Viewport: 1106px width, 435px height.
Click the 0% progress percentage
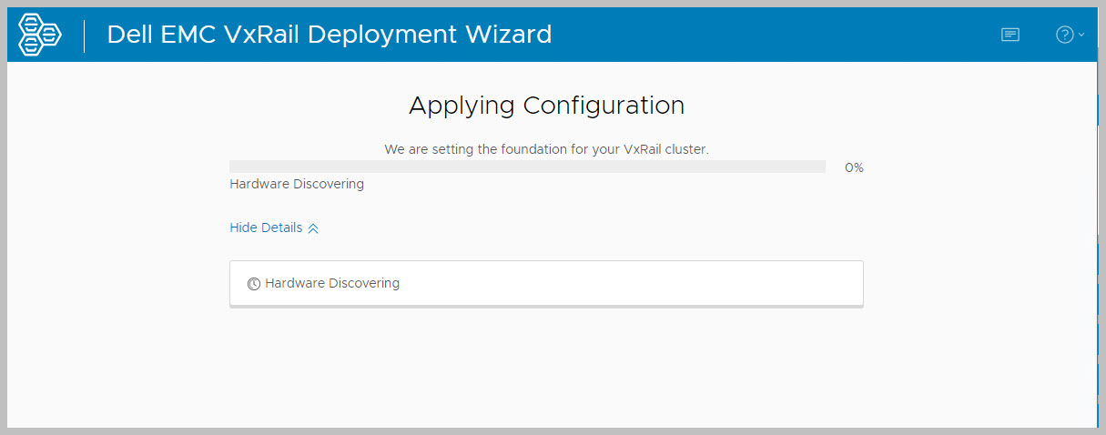click(x=854, y=167)
